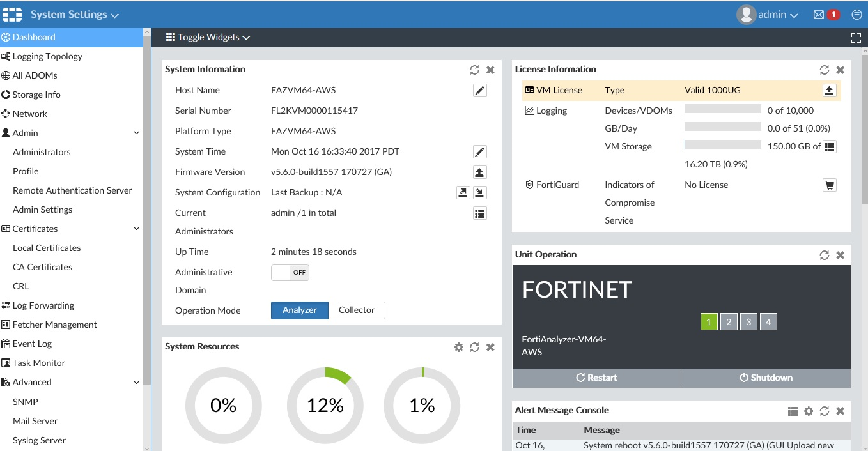Collapse the Certificates sidebar section

(136, 229)
